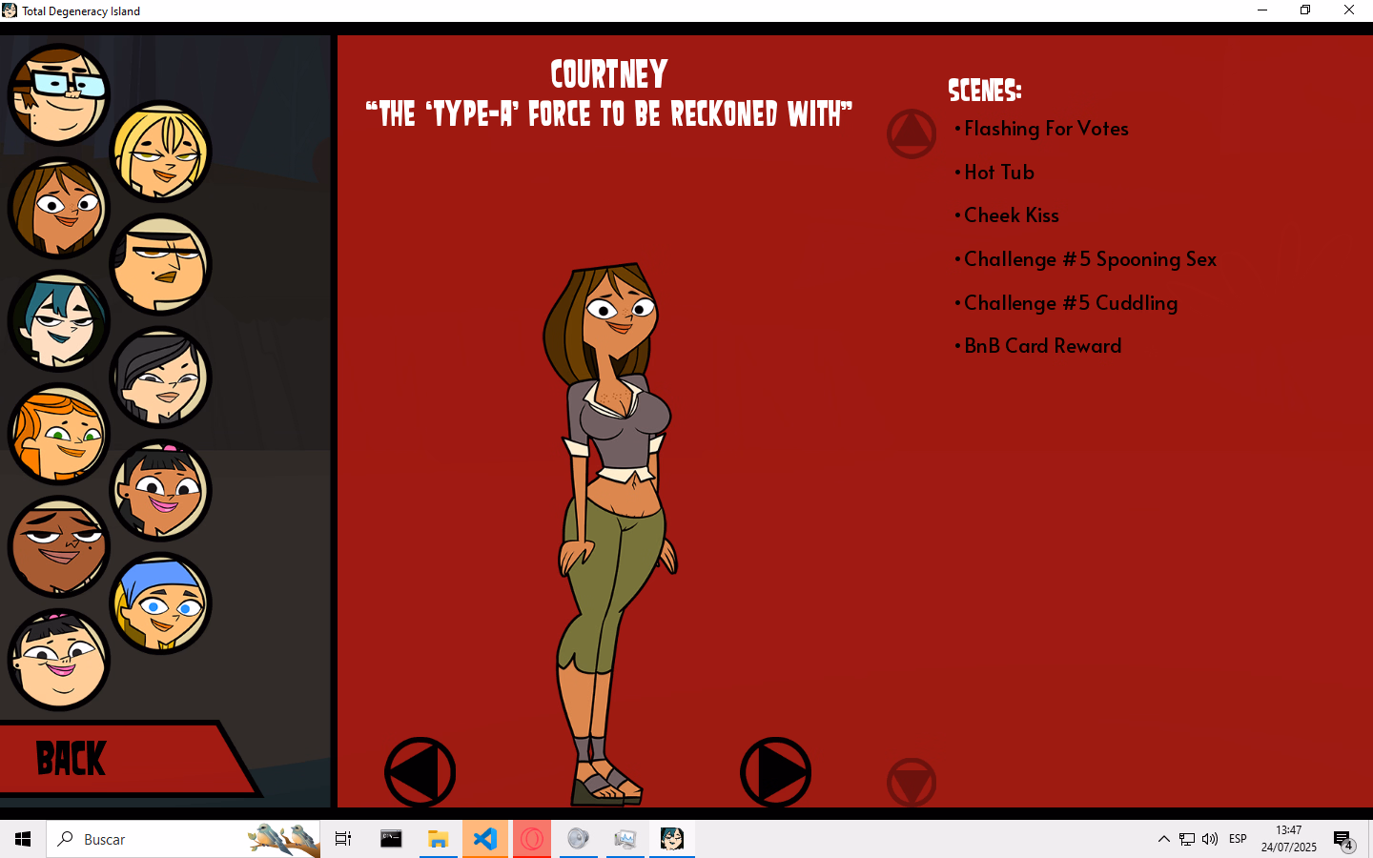1373x858 pixels.
Task: Select the glasses-wearing boy portrait
Action: point(59,95)
